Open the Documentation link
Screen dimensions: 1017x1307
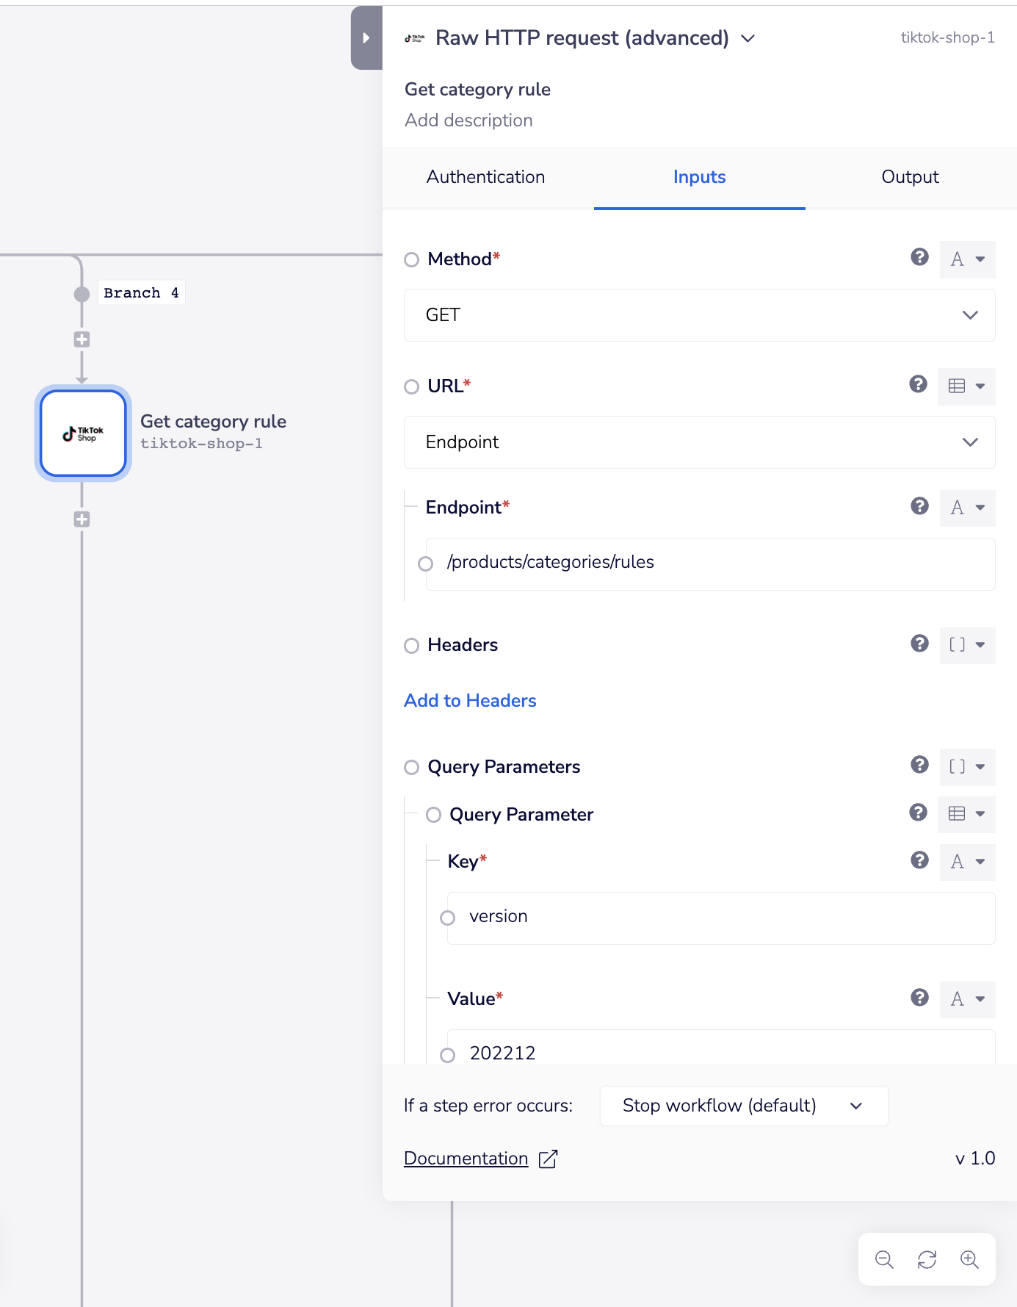tap(466, 1159)
